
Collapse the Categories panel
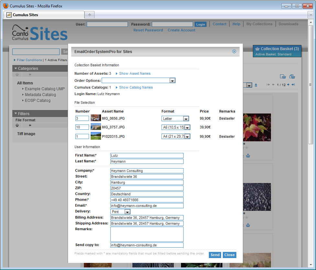(16, 69)
